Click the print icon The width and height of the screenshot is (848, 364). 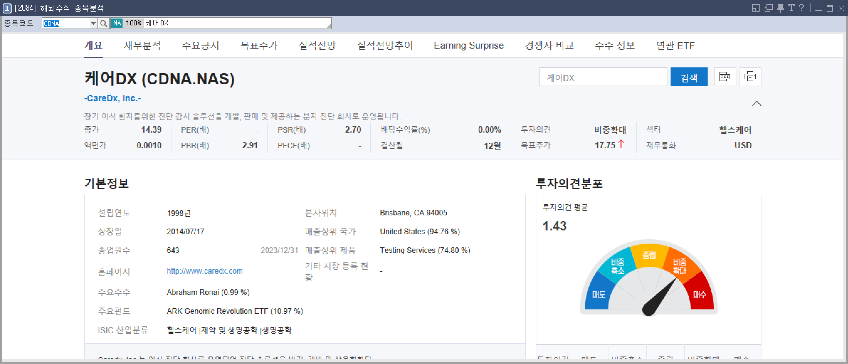point(750,77)
